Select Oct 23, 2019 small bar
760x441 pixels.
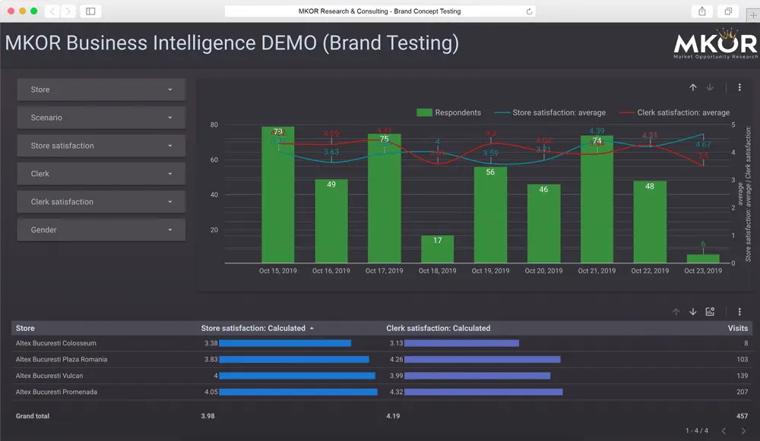[x=703, y=259]
